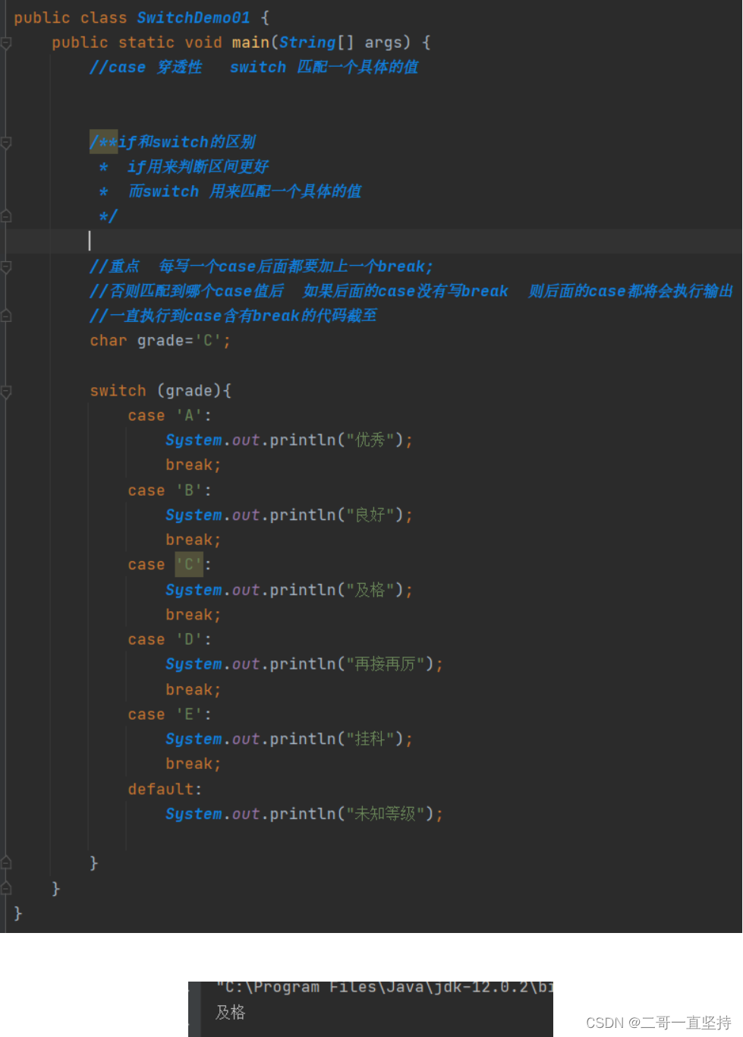
Task: Collapse the SwitchDemo01 class body fold arrow
Action: [8, 17]
